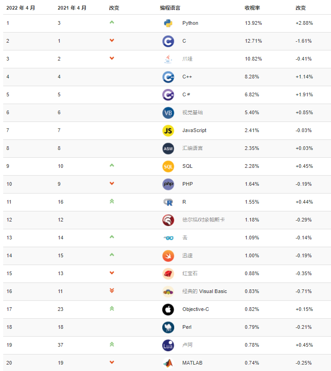The image size is (331, 371).
Task: Click the red down arrow in the C row
Action: click(x=112, y=40)
